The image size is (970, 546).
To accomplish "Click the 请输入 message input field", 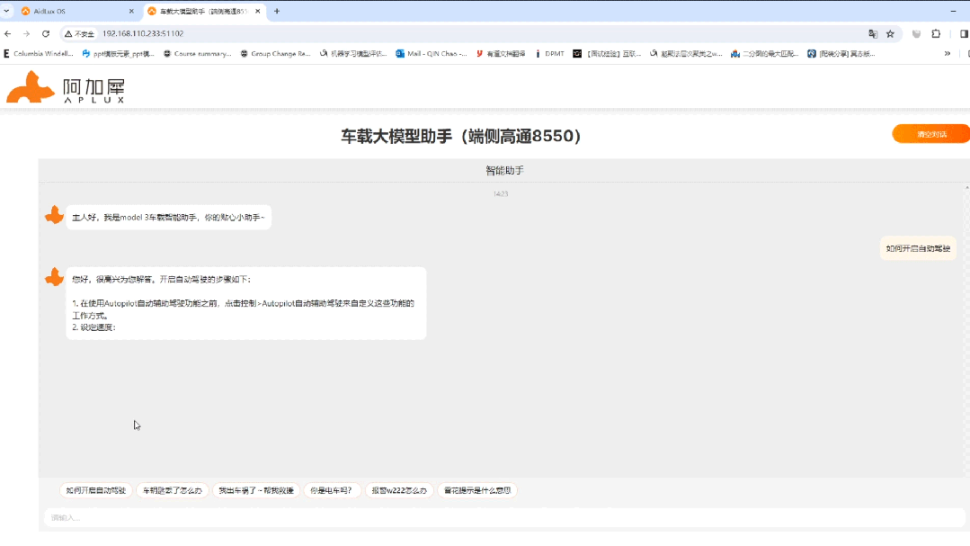I will (360, 519).
